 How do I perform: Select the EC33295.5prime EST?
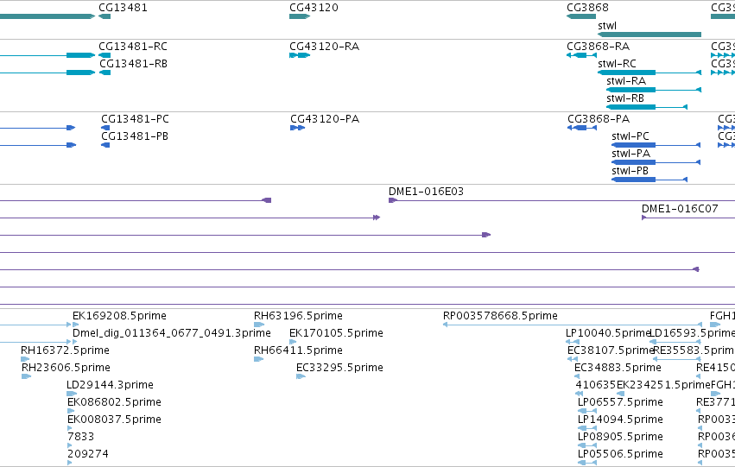(x=301, y=376)
